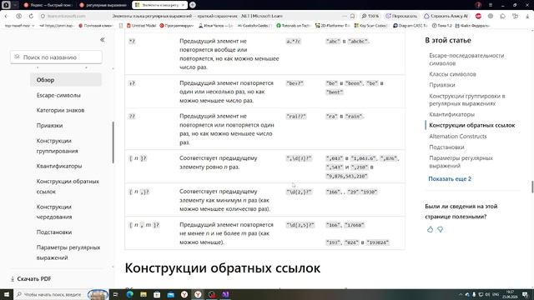Reload the page with the refresh icon

pyautogui.click(x=31, y=16)
